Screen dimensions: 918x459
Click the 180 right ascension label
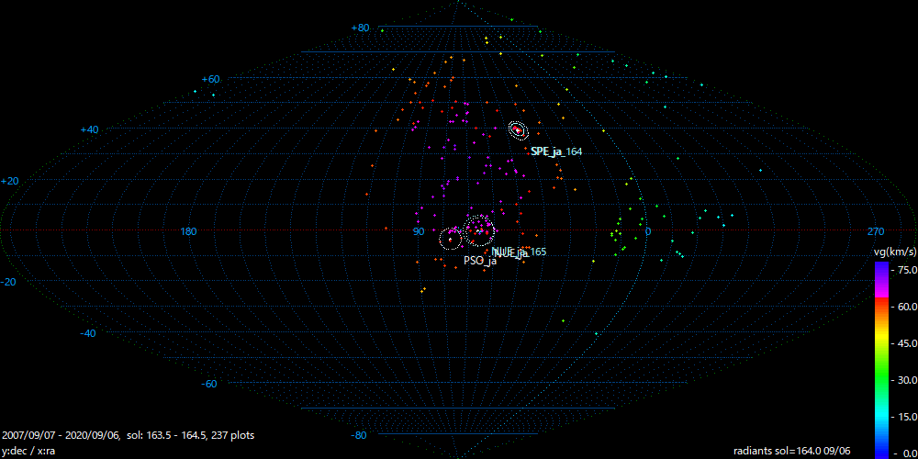[188, 231]
